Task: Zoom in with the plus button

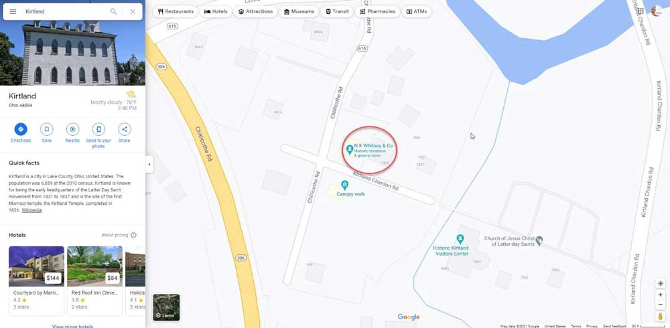Action: tap(661, 295)
